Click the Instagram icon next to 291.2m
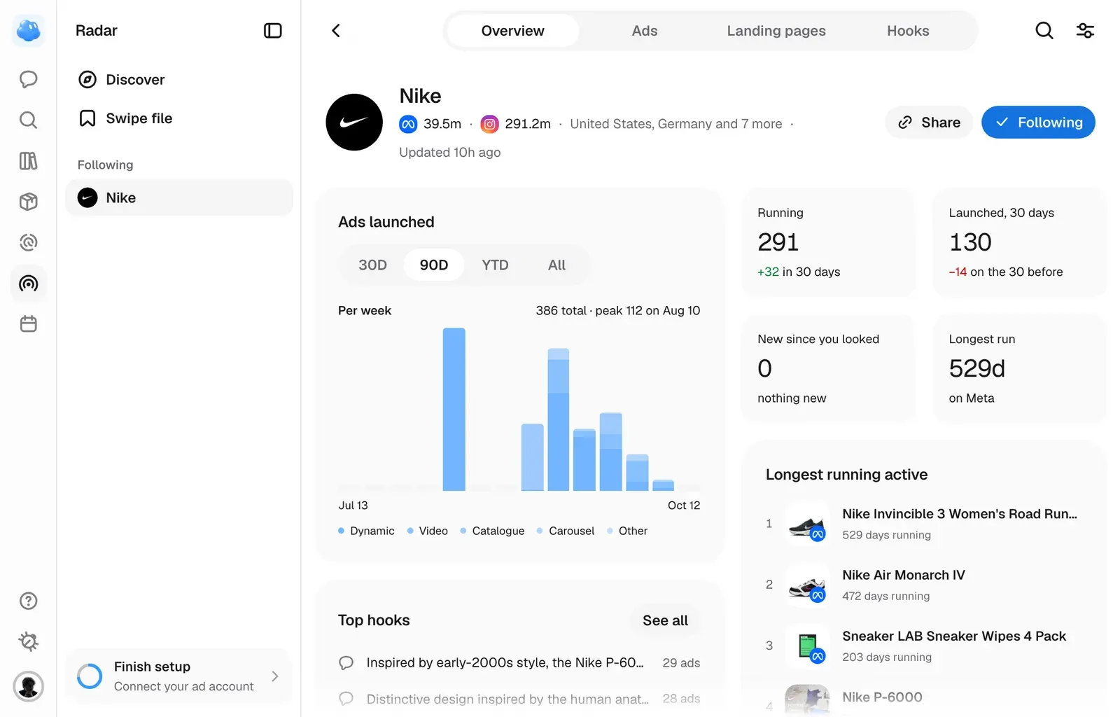The width and height of the screenshot is (1120, 717). point(490,124)
